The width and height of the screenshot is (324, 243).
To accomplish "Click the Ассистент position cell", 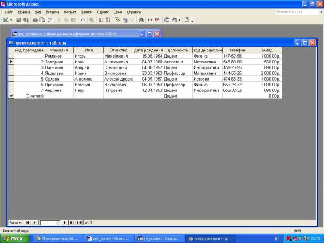I will [177, 62].
